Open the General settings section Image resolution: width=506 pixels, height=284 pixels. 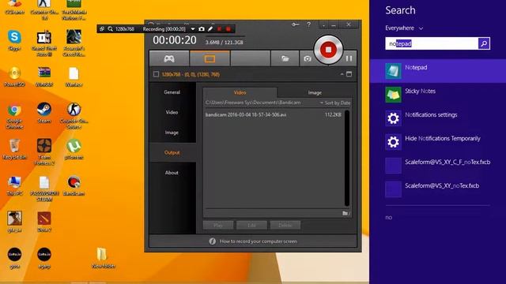pyautogui.click(x=172, y=92)
